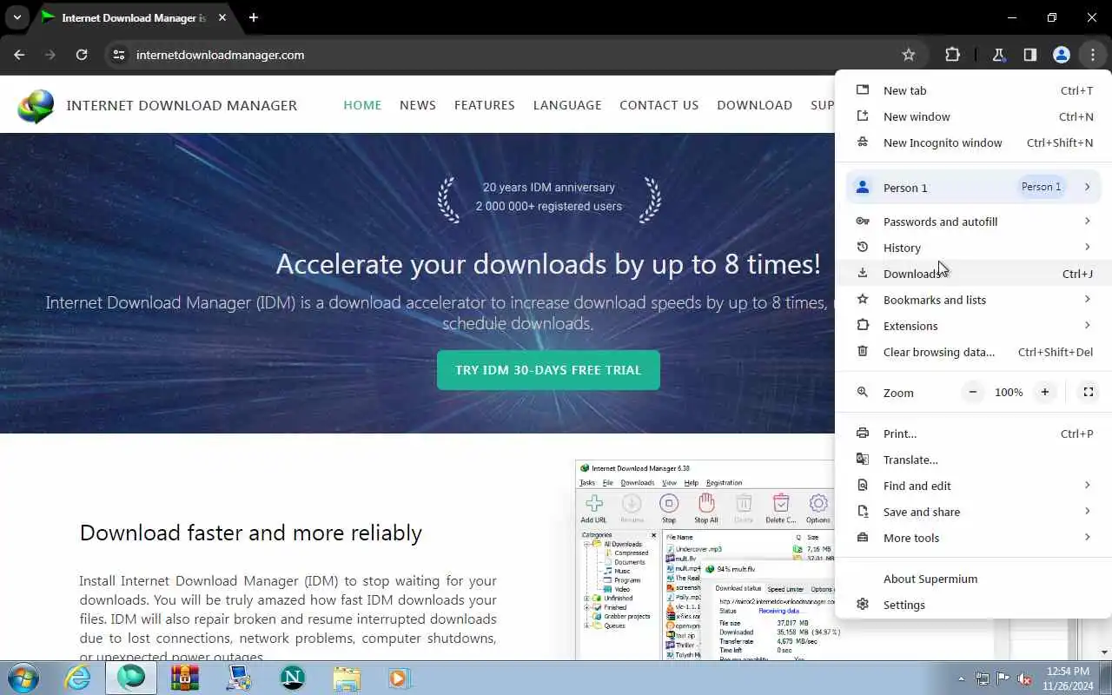1112x695 pixels.
Task: Expand Bookmarks and lists submenu
Action: tap(973, 300)
